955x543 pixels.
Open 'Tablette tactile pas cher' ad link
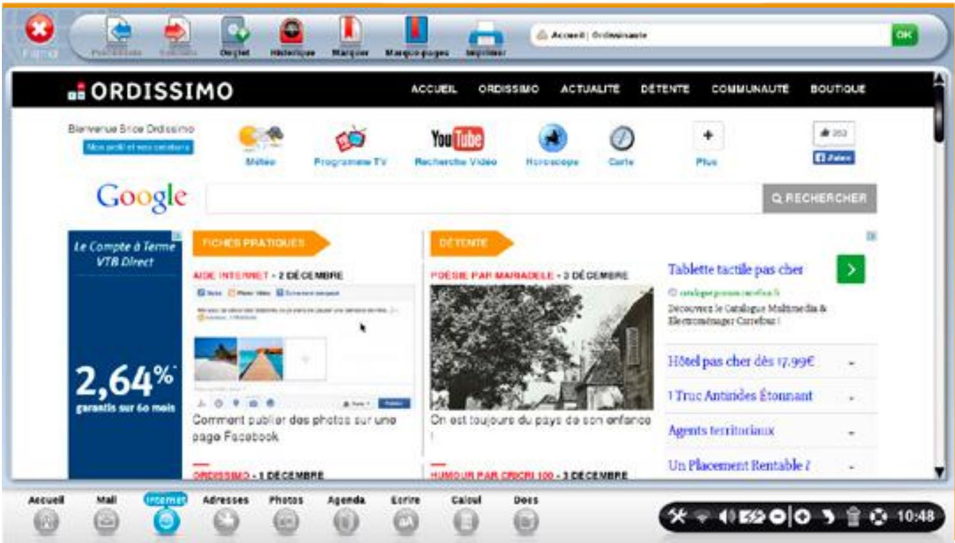click(735, 269)
